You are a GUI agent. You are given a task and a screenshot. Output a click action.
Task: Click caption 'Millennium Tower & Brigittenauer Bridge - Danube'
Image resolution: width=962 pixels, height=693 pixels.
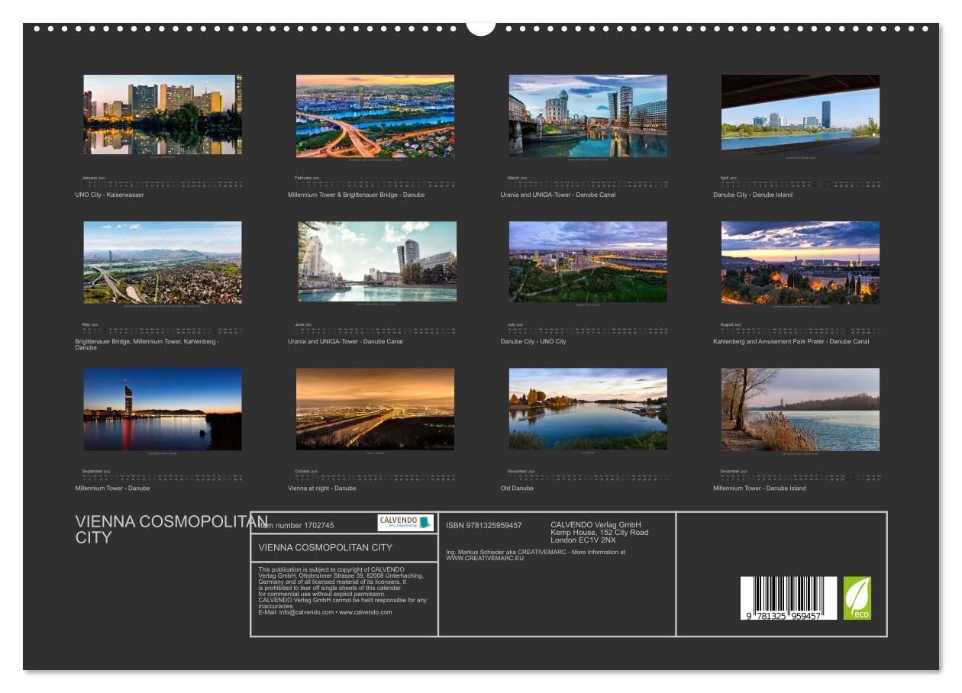[356, 195]
